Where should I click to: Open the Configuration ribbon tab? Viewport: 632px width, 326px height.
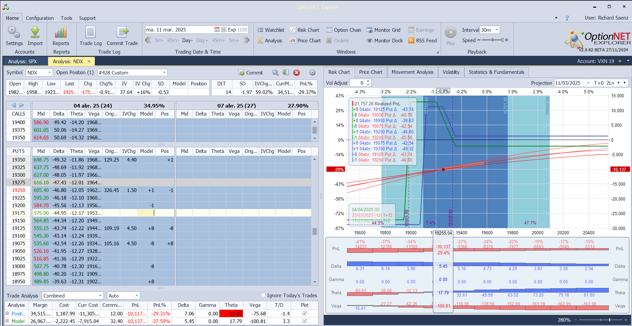40,18
